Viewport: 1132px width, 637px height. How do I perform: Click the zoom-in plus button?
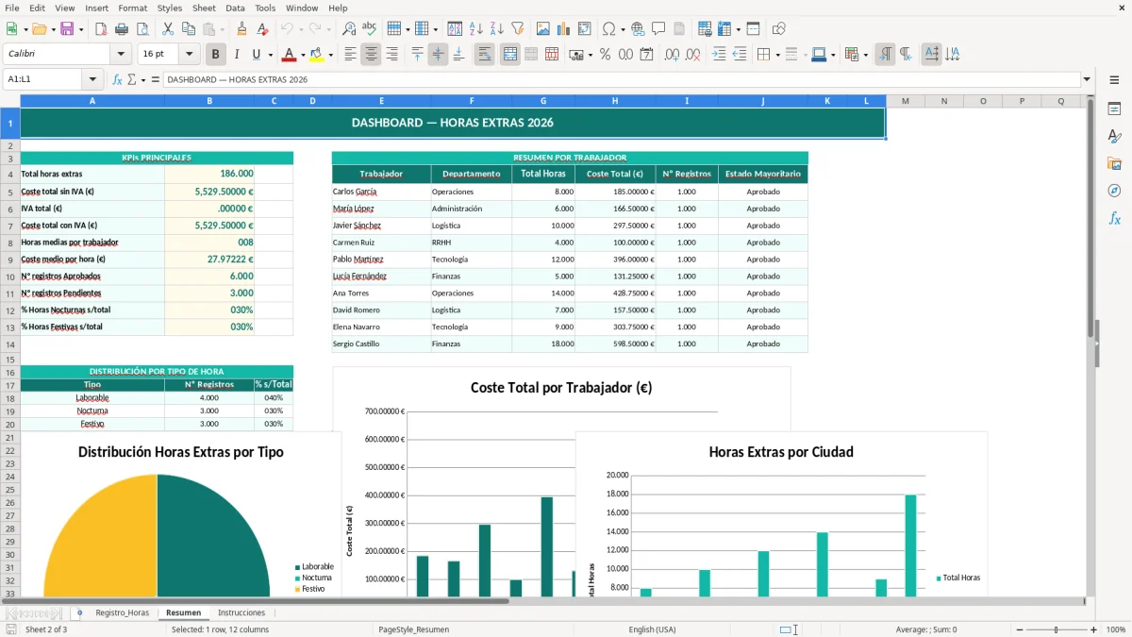point(1093,629)
